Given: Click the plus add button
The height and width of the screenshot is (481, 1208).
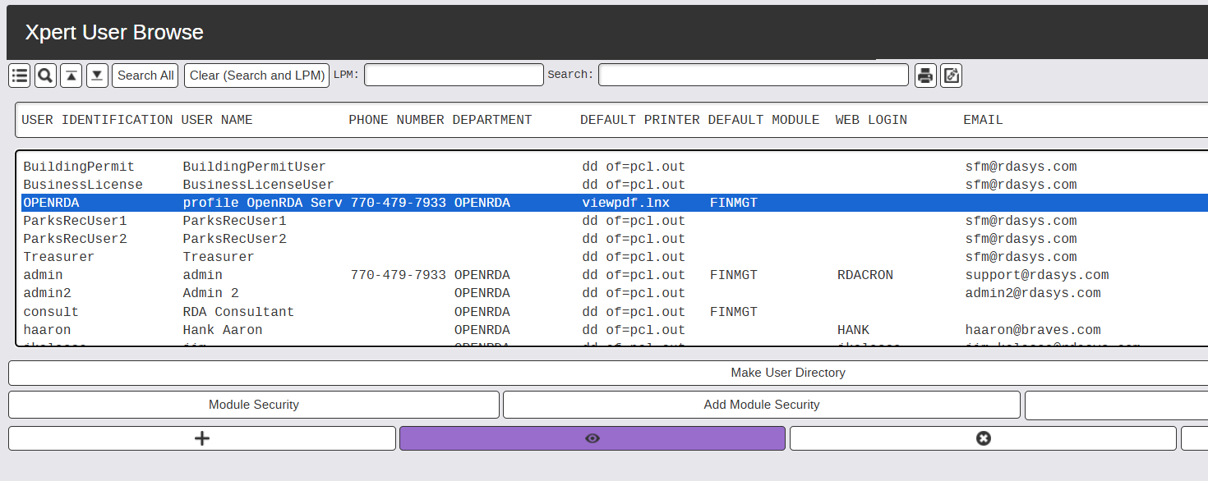Looking at the screenshot, I should [x=202, y=438].
